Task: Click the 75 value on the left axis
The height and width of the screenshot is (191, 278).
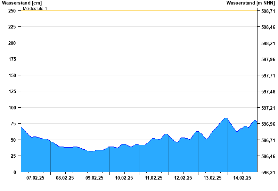Action: pyautogui.click(x=13, y=124)
